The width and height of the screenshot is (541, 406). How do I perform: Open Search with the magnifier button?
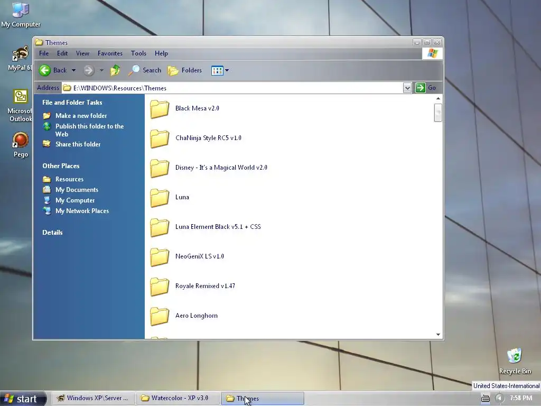pos(145,70)
